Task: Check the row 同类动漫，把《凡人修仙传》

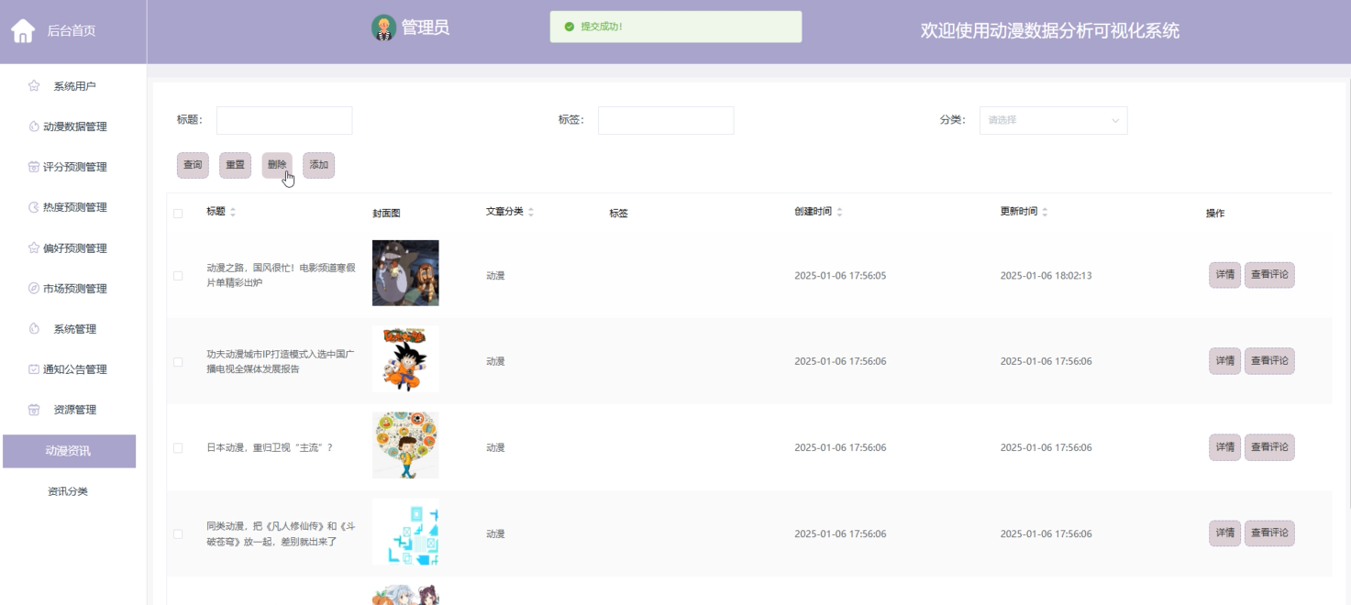Action: click(x=178, y=533)
